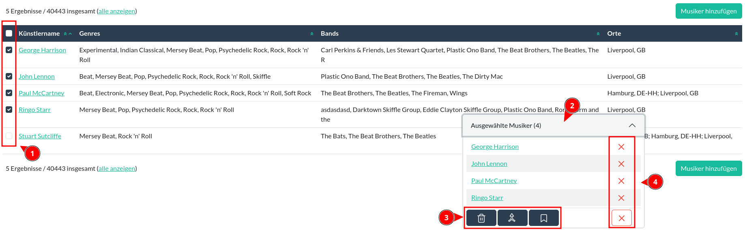Open John Lennon link in table
Viewport: 745px width, 230px height.
pos(36,77)
